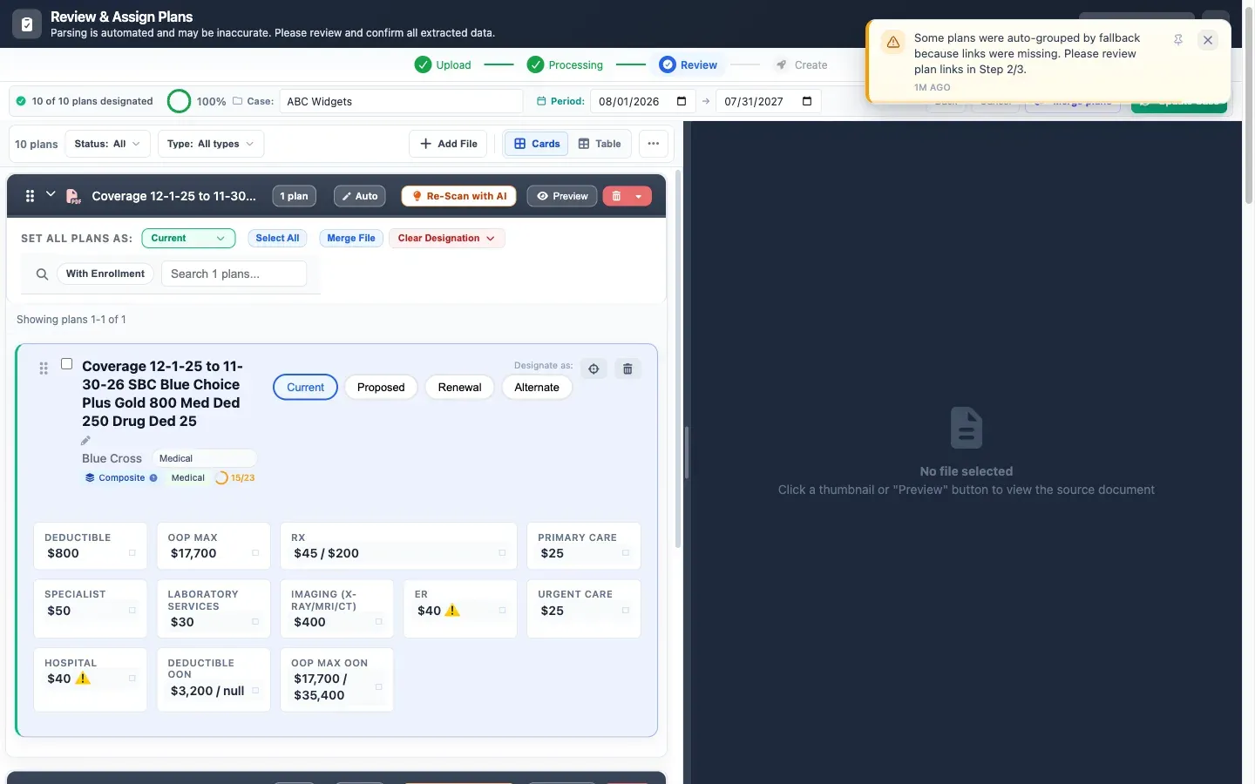Viewport: 1255px width, 784px height.
Task: Click the Hospital warning triangle icon
Action: pyautogui.click(x=83, y=679)
